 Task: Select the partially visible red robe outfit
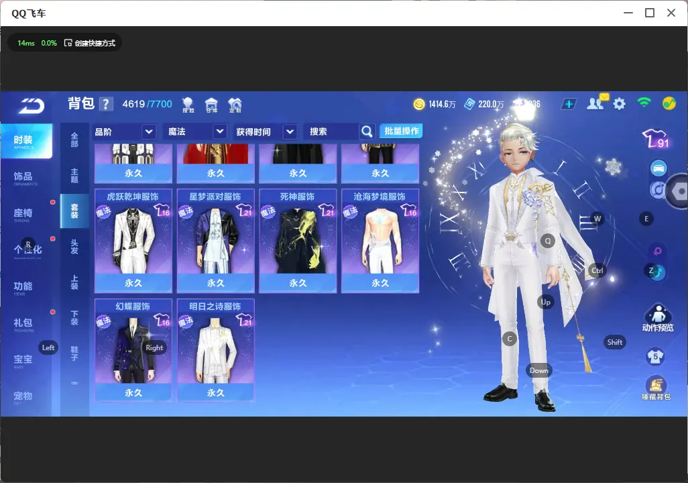215,163
